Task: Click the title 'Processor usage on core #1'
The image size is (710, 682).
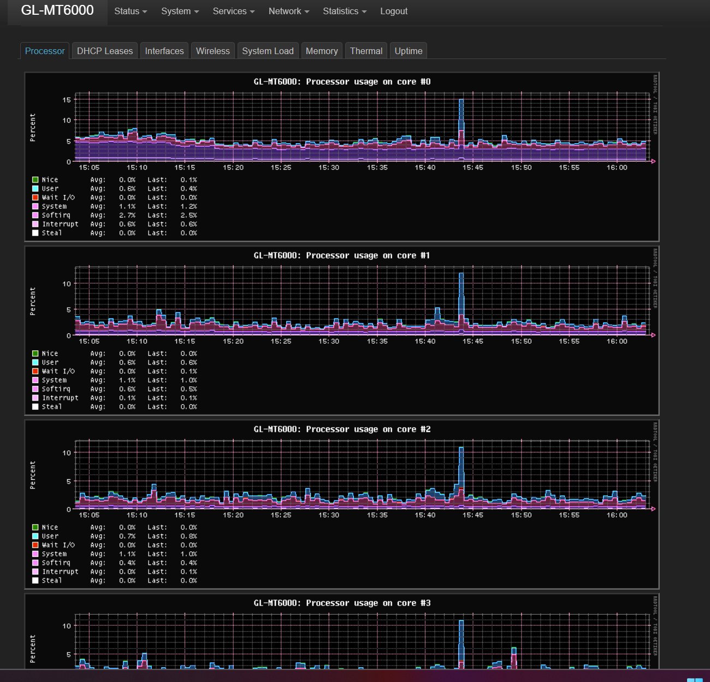Action: (x=368, y=255)
